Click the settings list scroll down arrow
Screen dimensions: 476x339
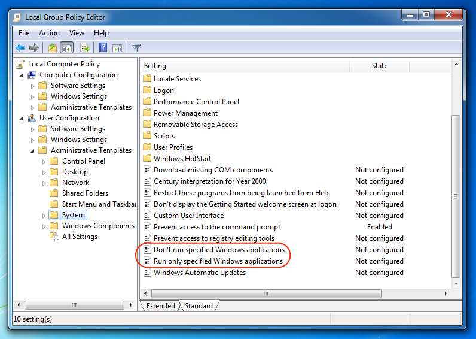pyautogui.click(x=456, y=284)
